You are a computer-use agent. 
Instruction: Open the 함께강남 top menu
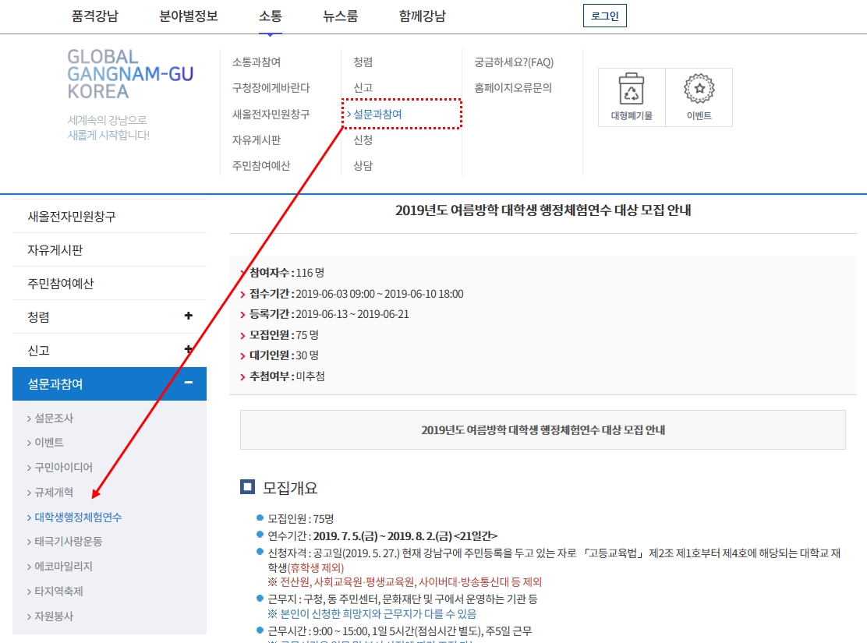[423, 16]
